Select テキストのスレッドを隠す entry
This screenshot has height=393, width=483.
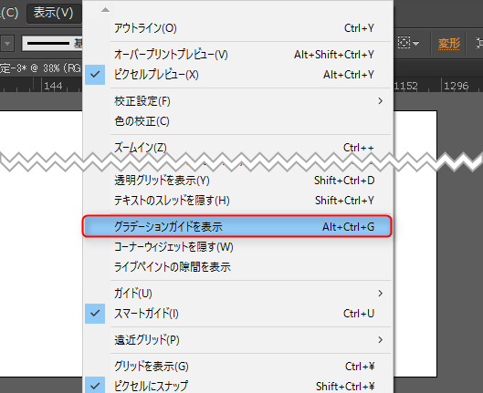point(237,201)
